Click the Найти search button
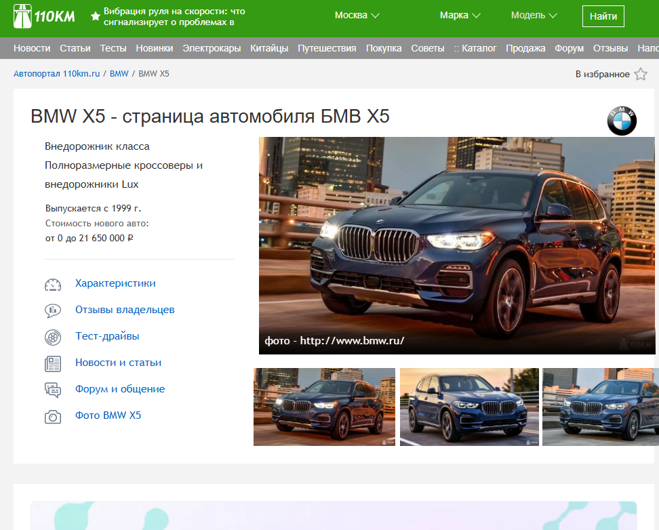Viewport: 659px width, 530px height. coord(603,16)
